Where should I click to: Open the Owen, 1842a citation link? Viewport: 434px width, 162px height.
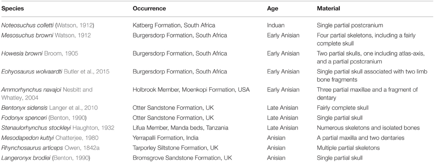tap(82, 148)
